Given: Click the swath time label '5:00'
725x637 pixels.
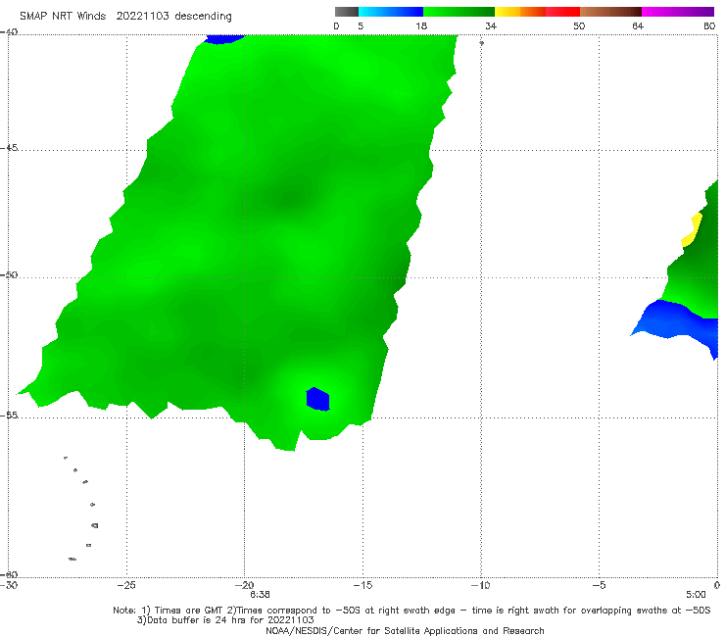Looking at the screenshot, I should click(696, 595).
